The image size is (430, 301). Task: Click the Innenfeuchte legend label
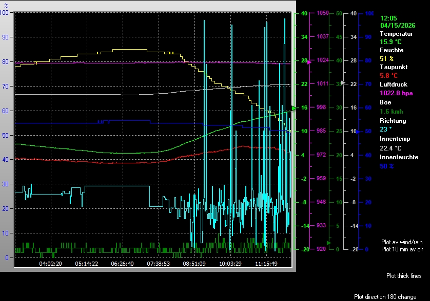pyautogui.click(x=398, y=157)
